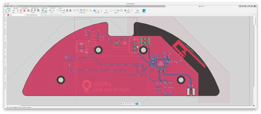Open the Switch dropdown label
This screenshot has width=261, height=114.
(7, 13)
